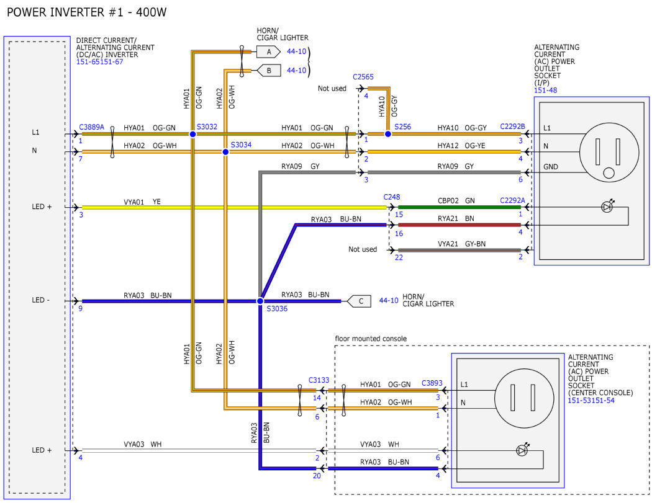Click the C3889A connector label
The height and width of the screenshot is (503, 652).
(x=91, y=127)
